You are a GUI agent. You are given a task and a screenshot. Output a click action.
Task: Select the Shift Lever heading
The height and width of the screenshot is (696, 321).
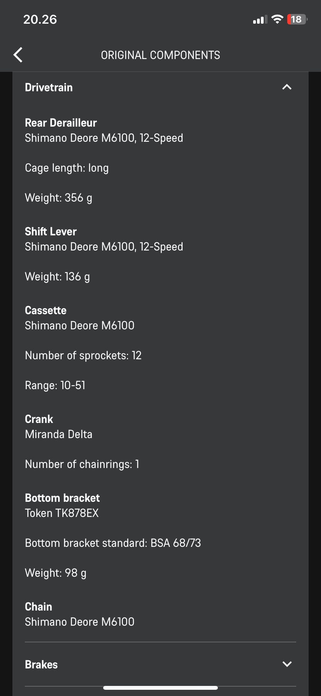[51, 231]
